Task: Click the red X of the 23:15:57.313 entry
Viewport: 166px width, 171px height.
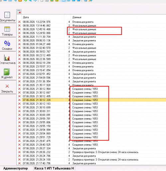Action: (19, 66)
